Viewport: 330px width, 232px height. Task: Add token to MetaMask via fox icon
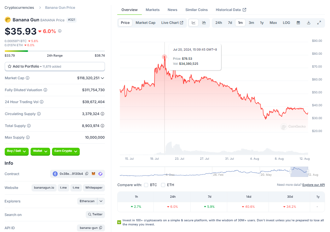93,174
